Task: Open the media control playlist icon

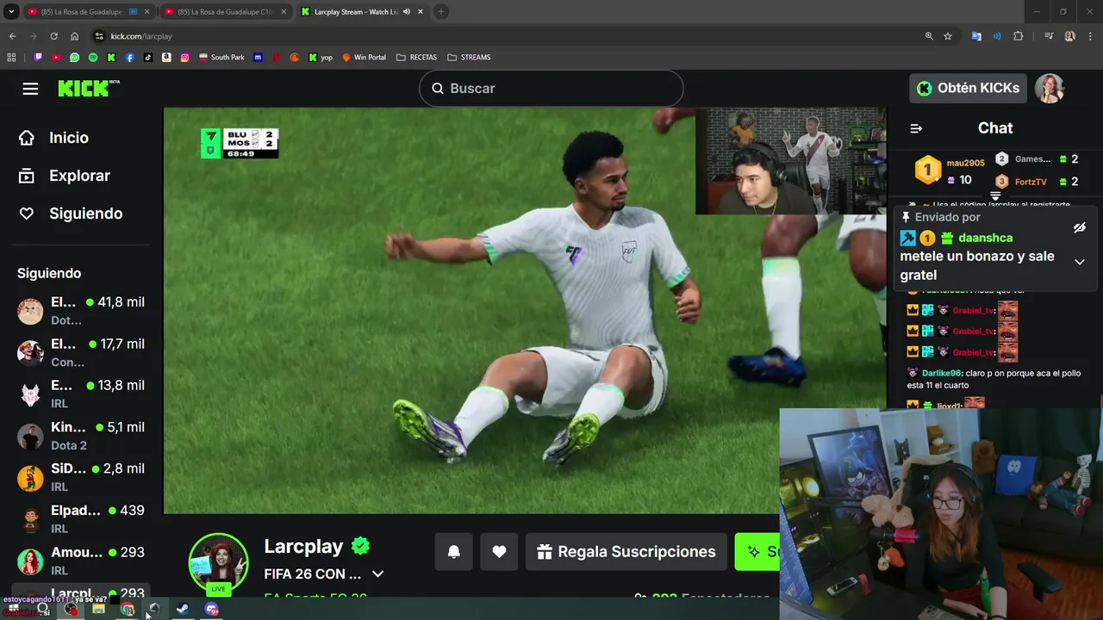Action: tap(1049, 36)
